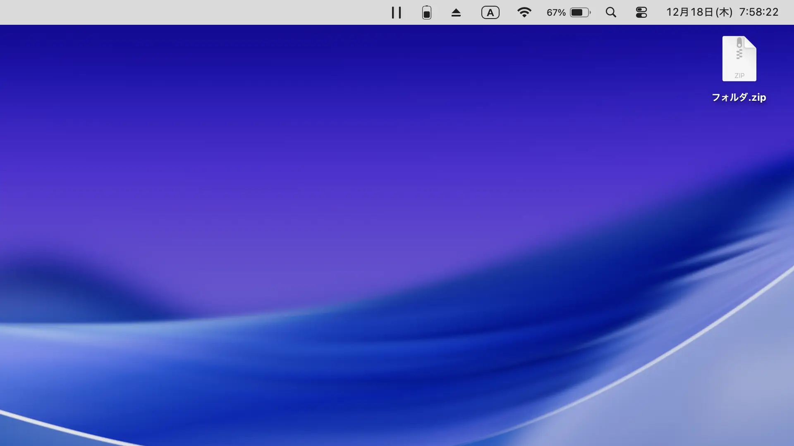
Task: Click the (木) weekday in menu bar
Action: tap(724, 12)
